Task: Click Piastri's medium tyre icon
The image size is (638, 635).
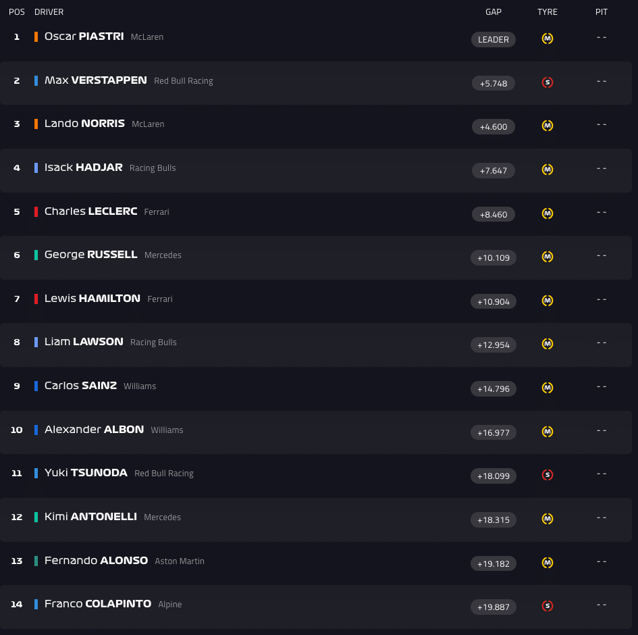Action: (x=548, y=39)
